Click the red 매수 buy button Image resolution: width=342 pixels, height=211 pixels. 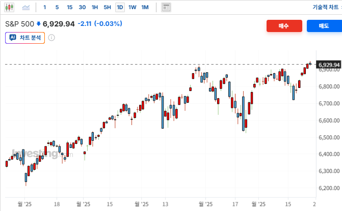284,26
